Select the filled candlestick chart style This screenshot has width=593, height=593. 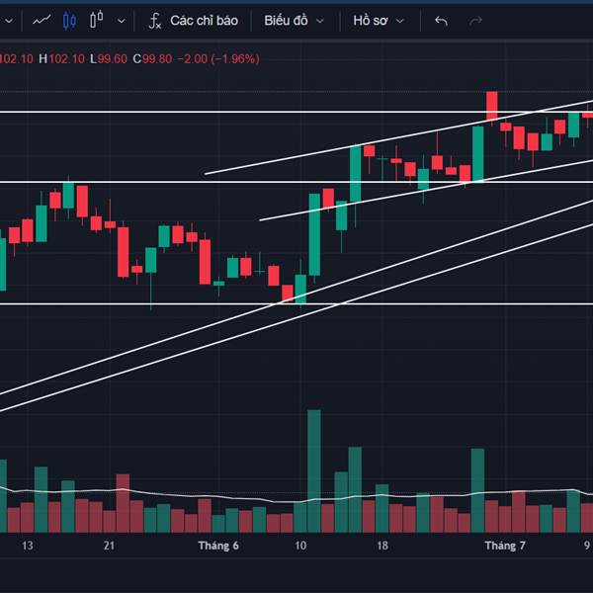click(69, 20)
